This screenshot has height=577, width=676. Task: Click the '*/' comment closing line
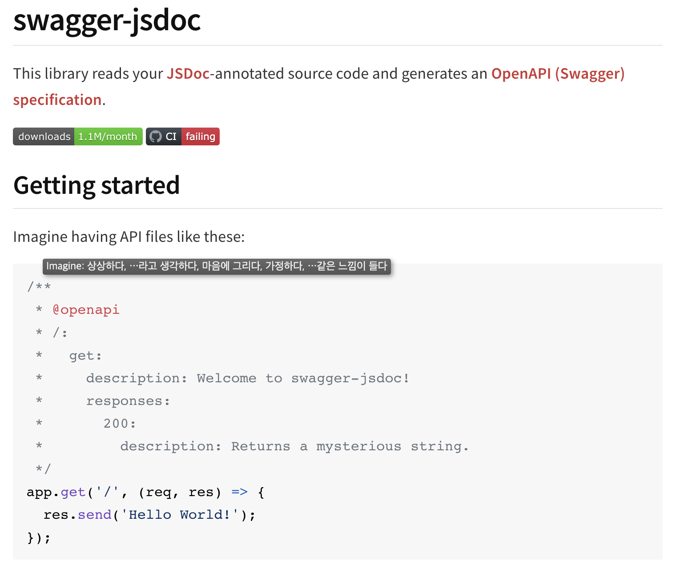coord(44,469)
